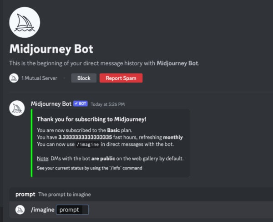Image resolution: width=273 pixels, height=222 pixels.
Task: Click the 'Midjourney Bot' title heading
Action: point(51,49)
